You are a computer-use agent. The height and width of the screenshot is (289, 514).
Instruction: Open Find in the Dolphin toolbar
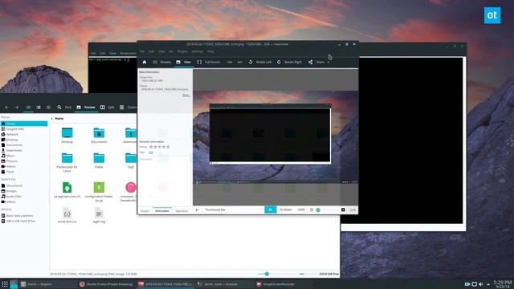64,107
